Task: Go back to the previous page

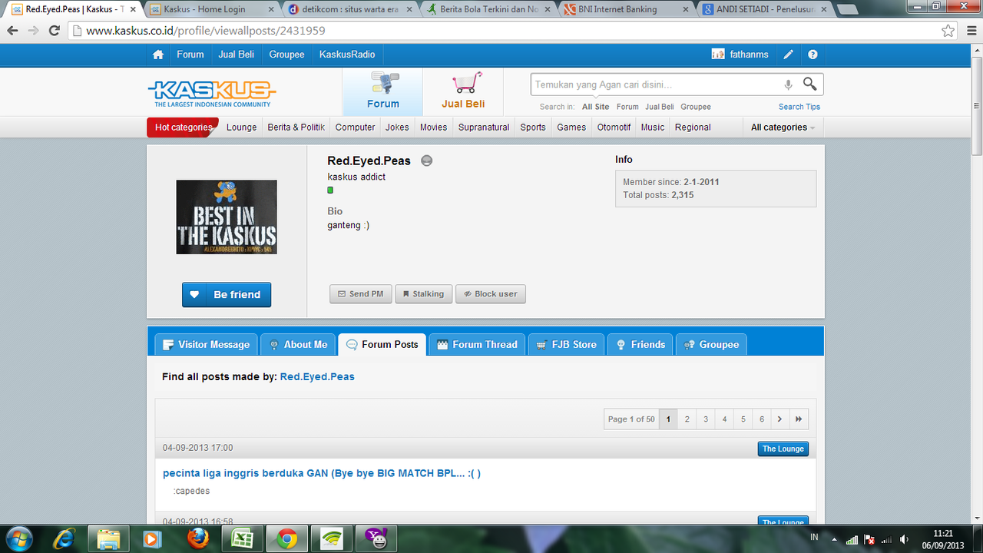Action: pos(12,31)
